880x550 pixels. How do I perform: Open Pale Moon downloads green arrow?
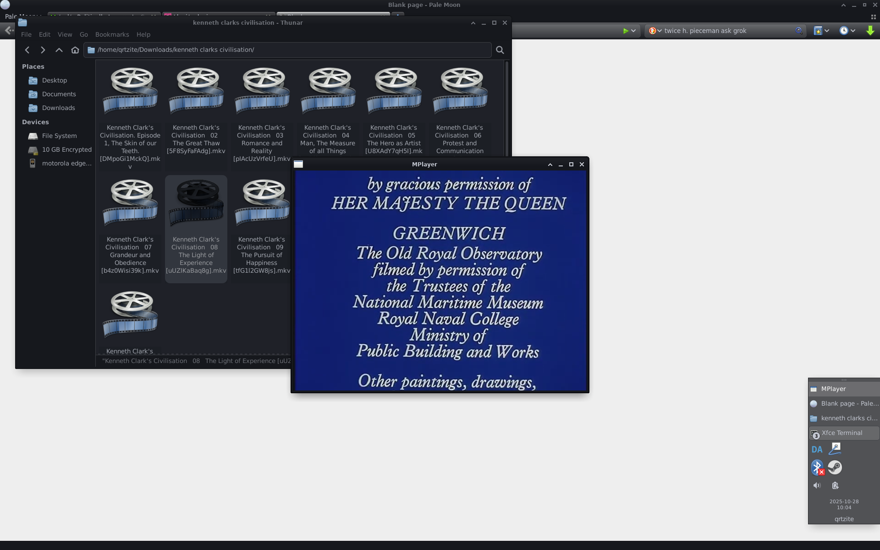(870, 31)
